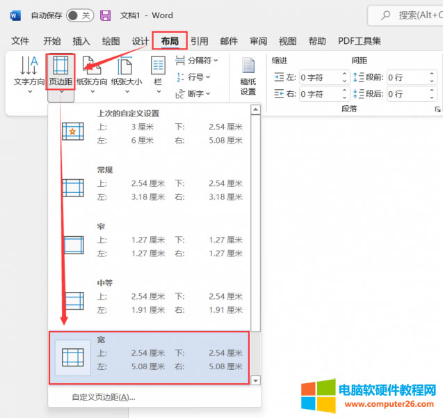Image resolution: width=443 pixels, height=418 pixels.
Task: Toggle the AutoSave (自动保存) switch
Action: 79,15
